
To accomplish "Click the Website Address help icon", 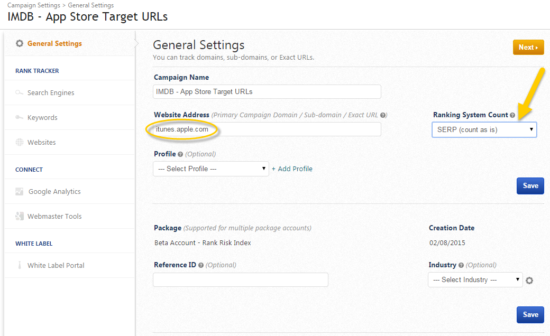I will tap(383, 115).
